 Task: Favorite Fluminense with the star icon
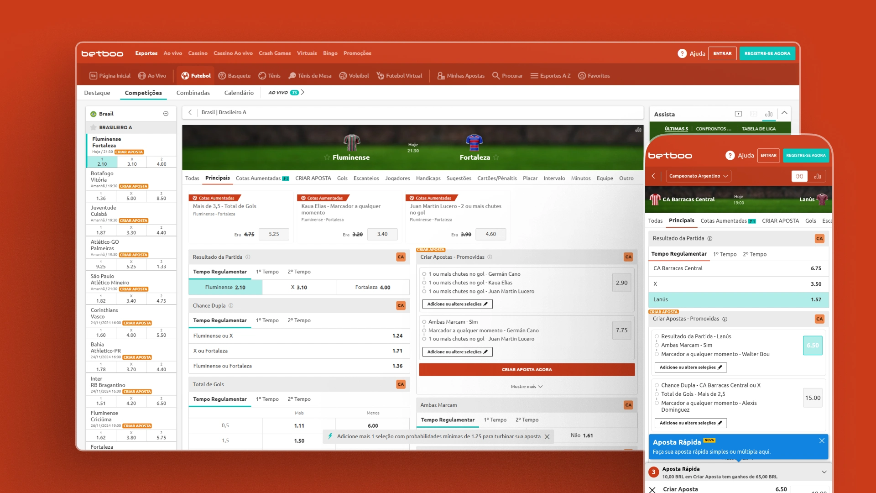(327, 157)
